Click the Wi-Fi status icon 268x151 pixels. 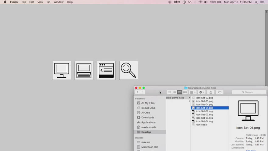200,2
